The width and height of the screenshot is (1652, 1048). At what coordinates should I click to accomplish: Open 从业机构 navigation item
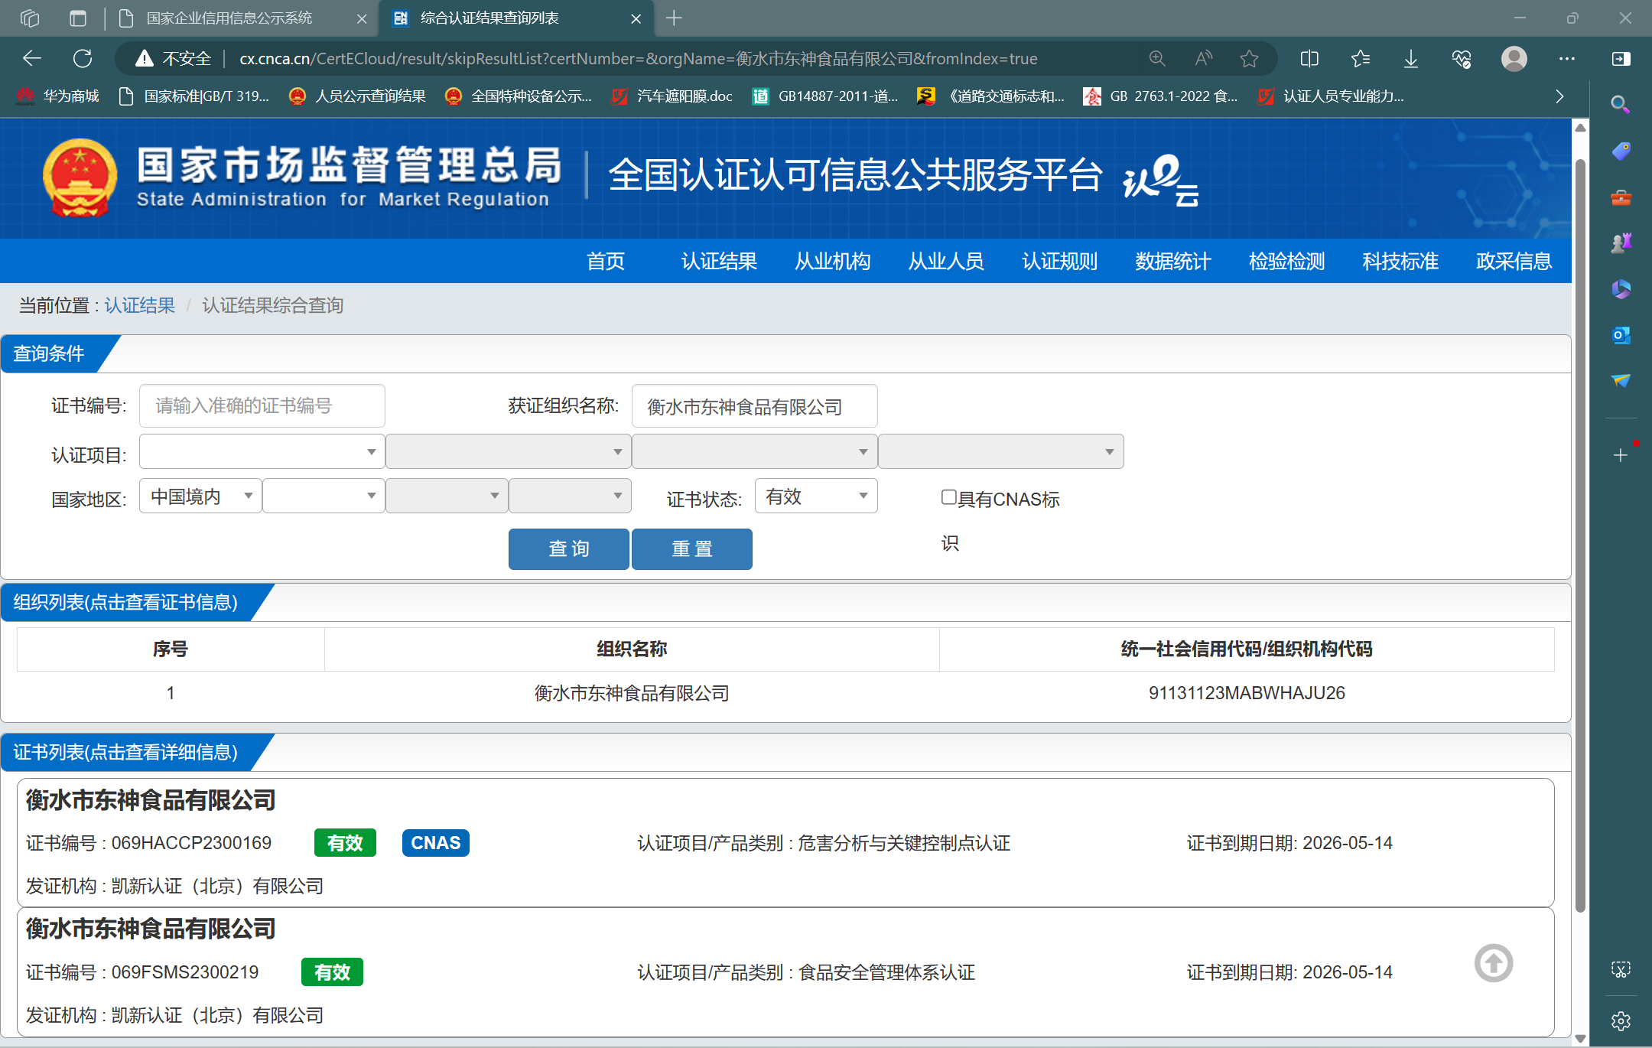click(833, 262)
